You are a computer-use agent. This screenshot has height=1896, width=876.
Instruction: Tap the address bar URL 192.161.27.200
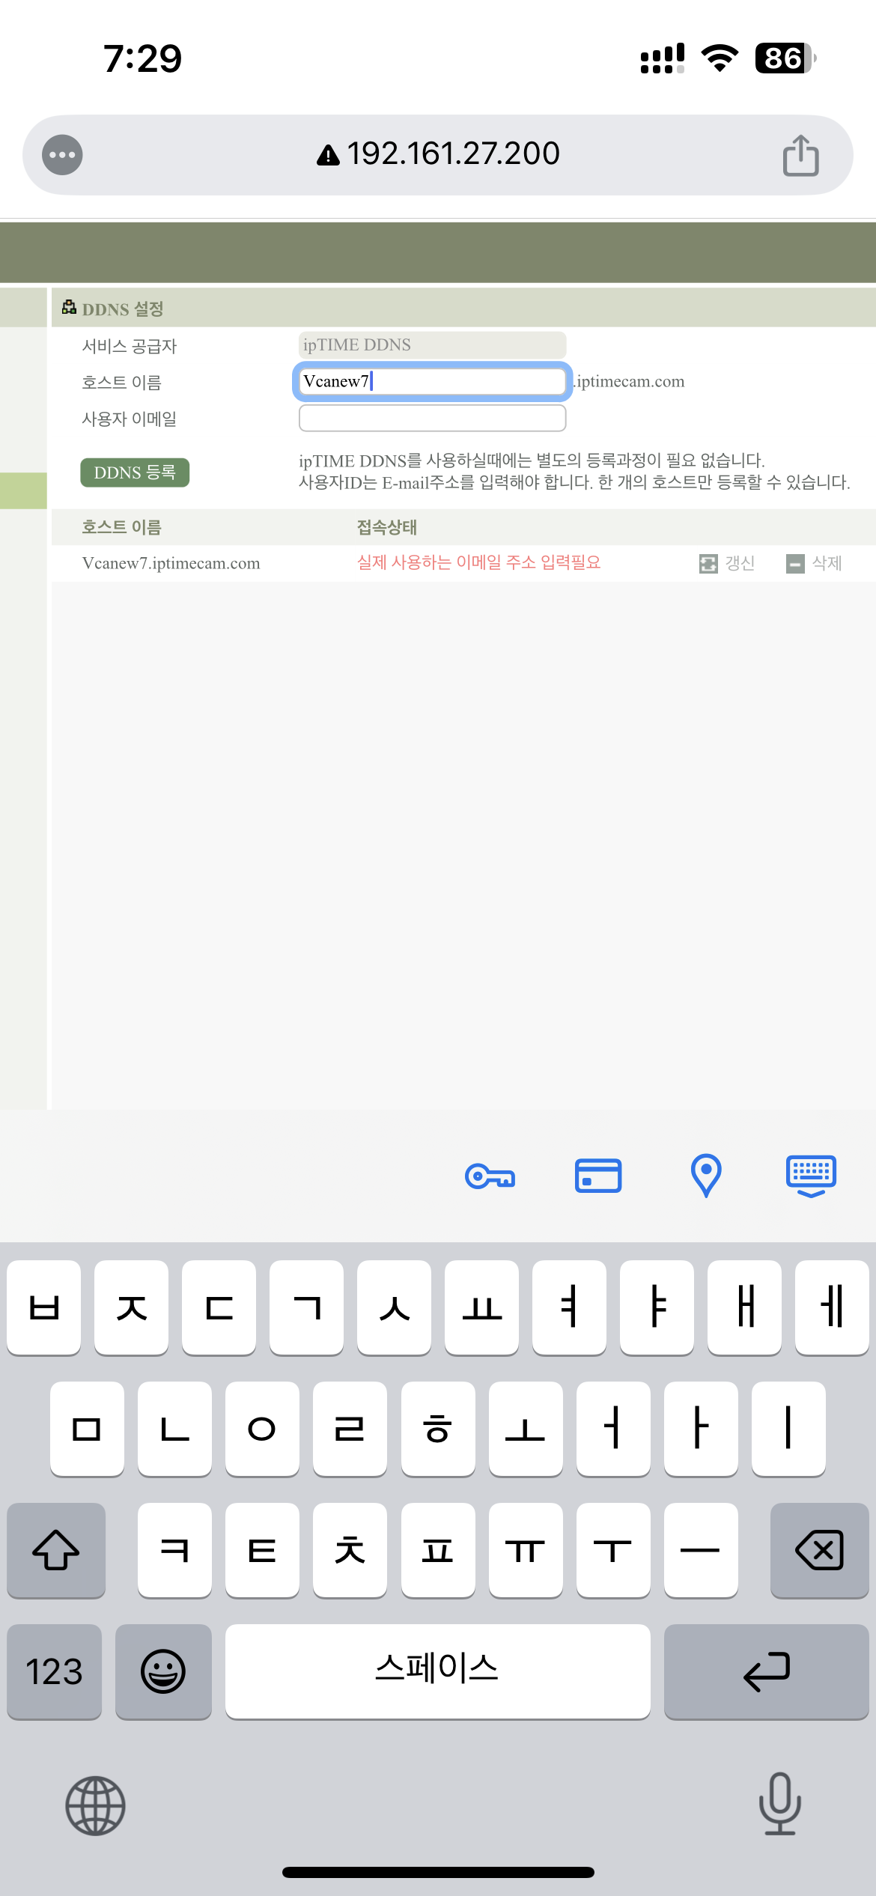click(453, 154)
